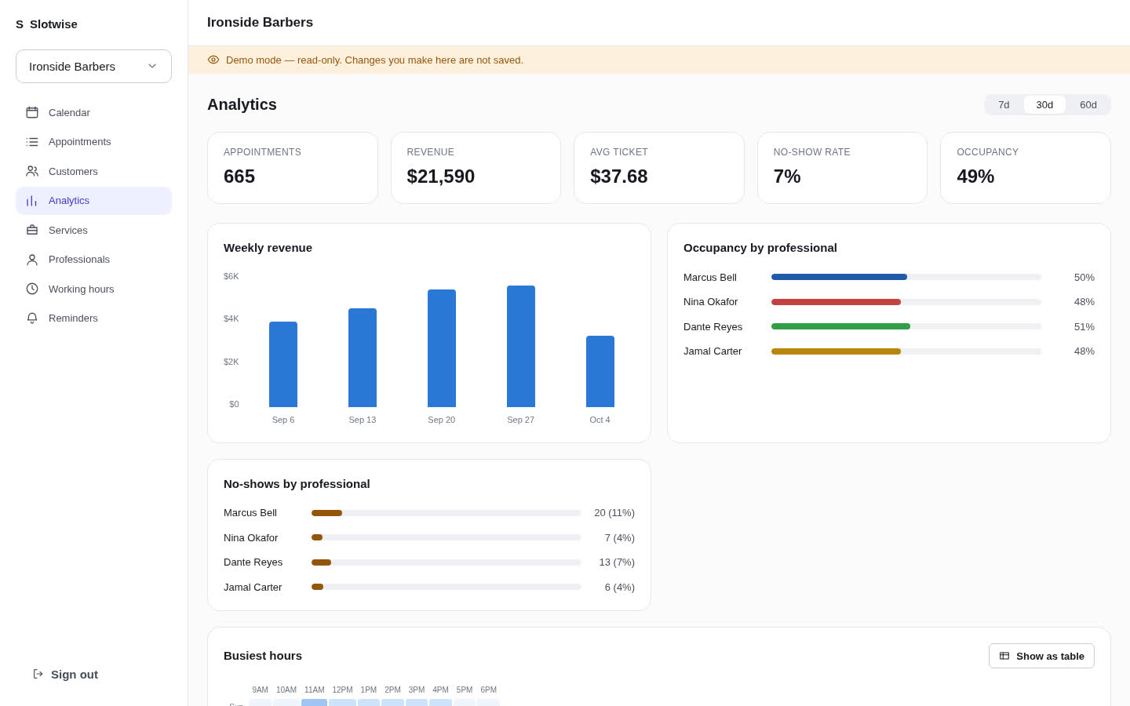The width and height of the screenshot is (1130, 706).
Task: Show busiest hours as table
Action: point(1041,656)
